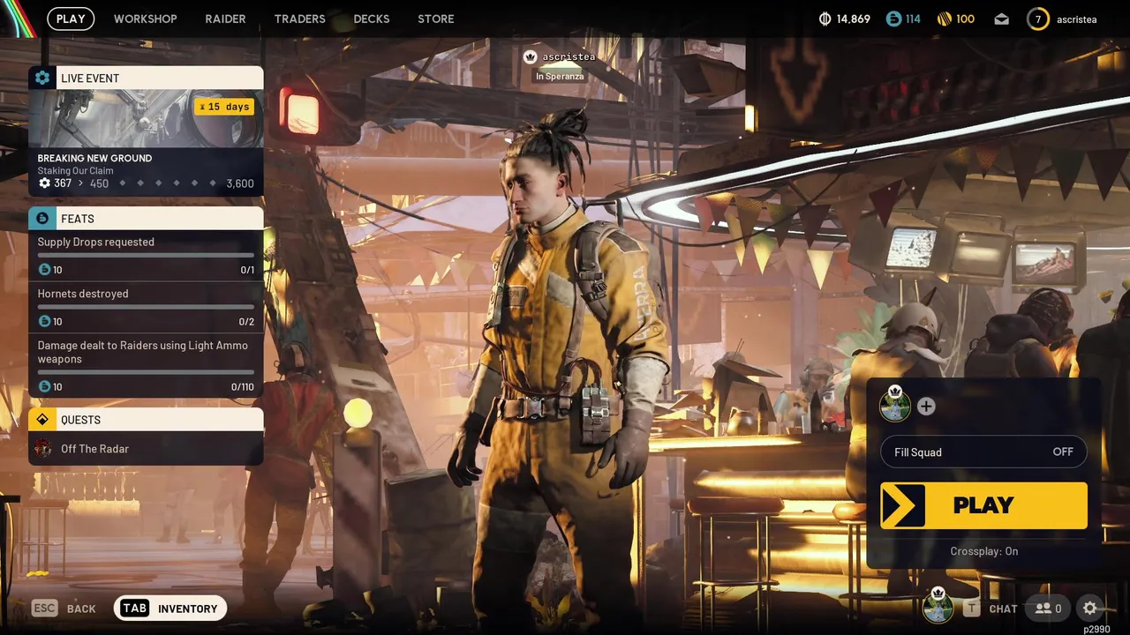Add a squad member with the plus icon
1130x635 pixels.
coord(926,407)
